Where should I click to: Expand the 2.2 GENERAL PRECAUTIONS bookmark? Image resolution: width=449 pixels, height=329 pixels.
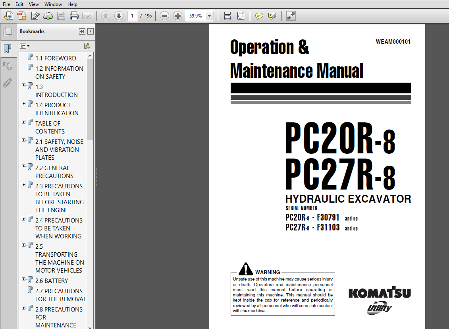pos(24,166)
